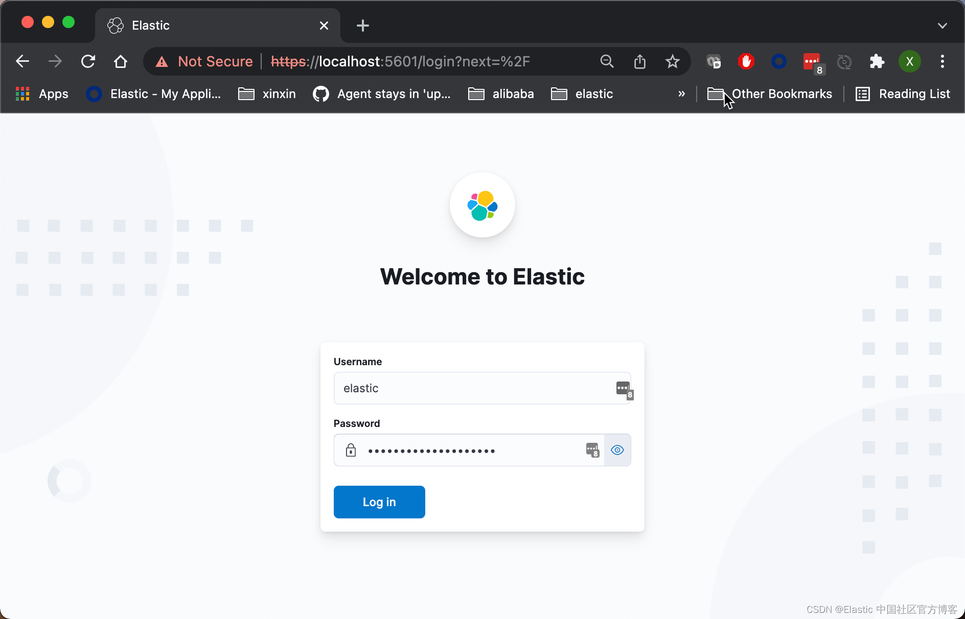Reload the page with refresh icon
The width and height of the screenshot is (965, 619).
(88, 61)
